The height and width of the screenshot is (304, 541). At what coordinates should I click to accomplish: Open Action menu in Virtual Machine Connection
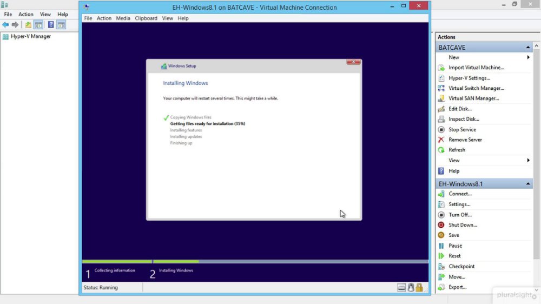click(104, 18)
